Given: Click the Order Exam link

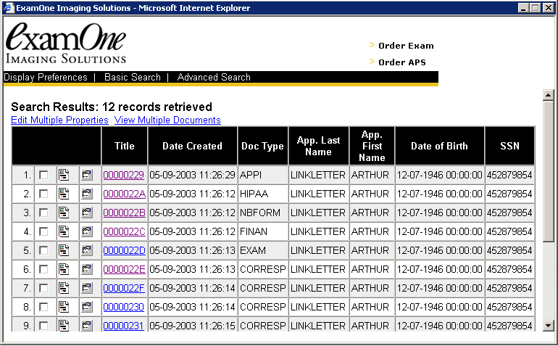Looking at the screenshot, I should tap(406, 46).
